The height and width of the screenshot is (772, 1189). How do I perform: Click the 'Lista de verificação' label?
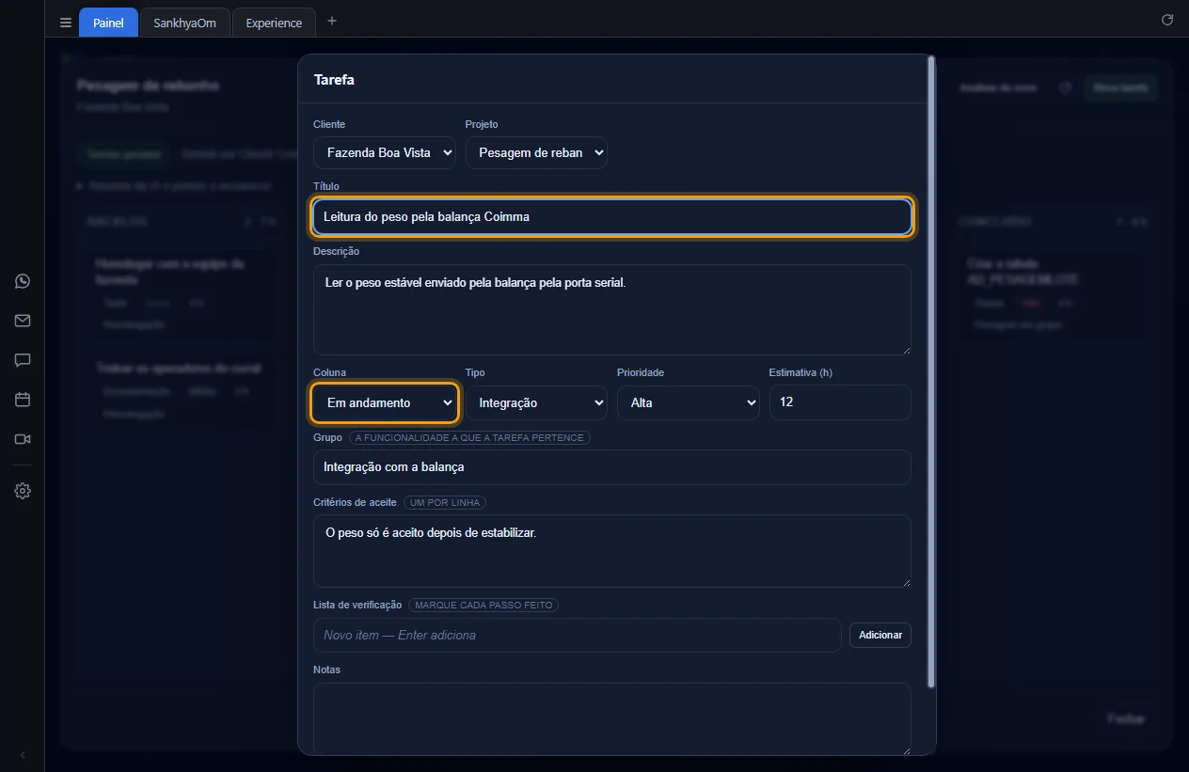tap(357, 605)
